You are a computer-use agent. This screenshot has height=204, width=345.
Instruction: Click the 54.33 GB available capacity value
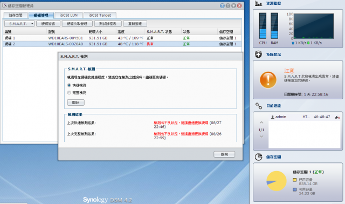click(x=307, y=193)
